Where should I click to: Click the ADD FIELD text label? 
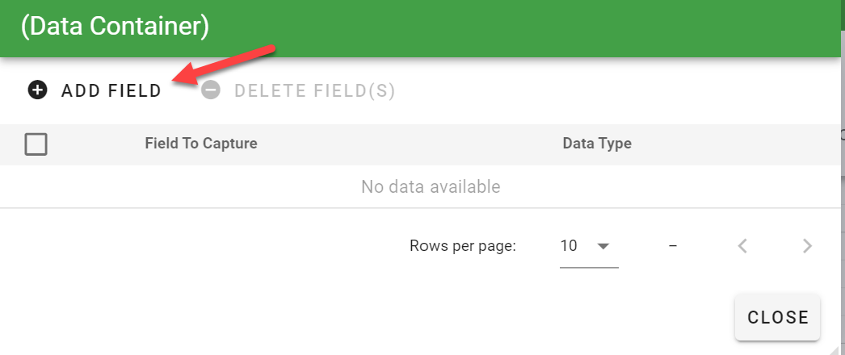(x=111, y=90)
